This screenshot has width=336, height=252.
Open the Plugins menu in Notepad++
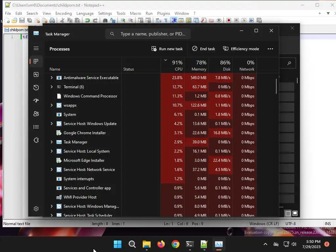163,13
